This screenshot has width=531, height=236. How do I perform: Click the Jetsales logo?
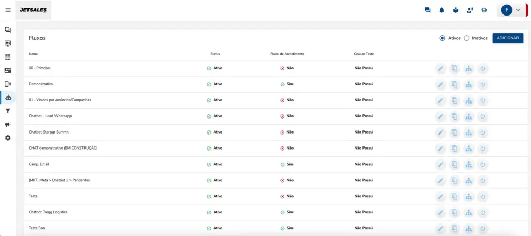tap(33, 10)
